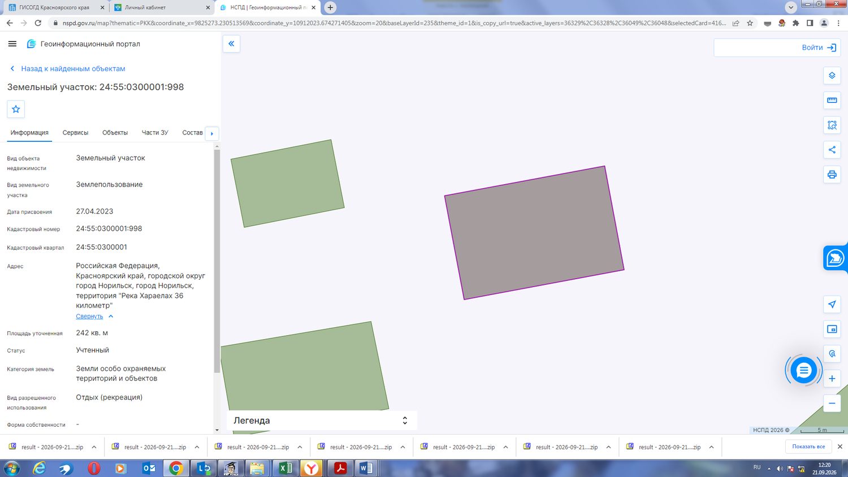Viewport: 848px width, 477px height.
Task: Click the my location arrow icon
Action: (x=832, y=304)
